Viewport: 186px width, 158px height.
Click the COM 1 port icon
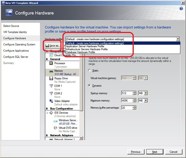click(x=51, y=86)
